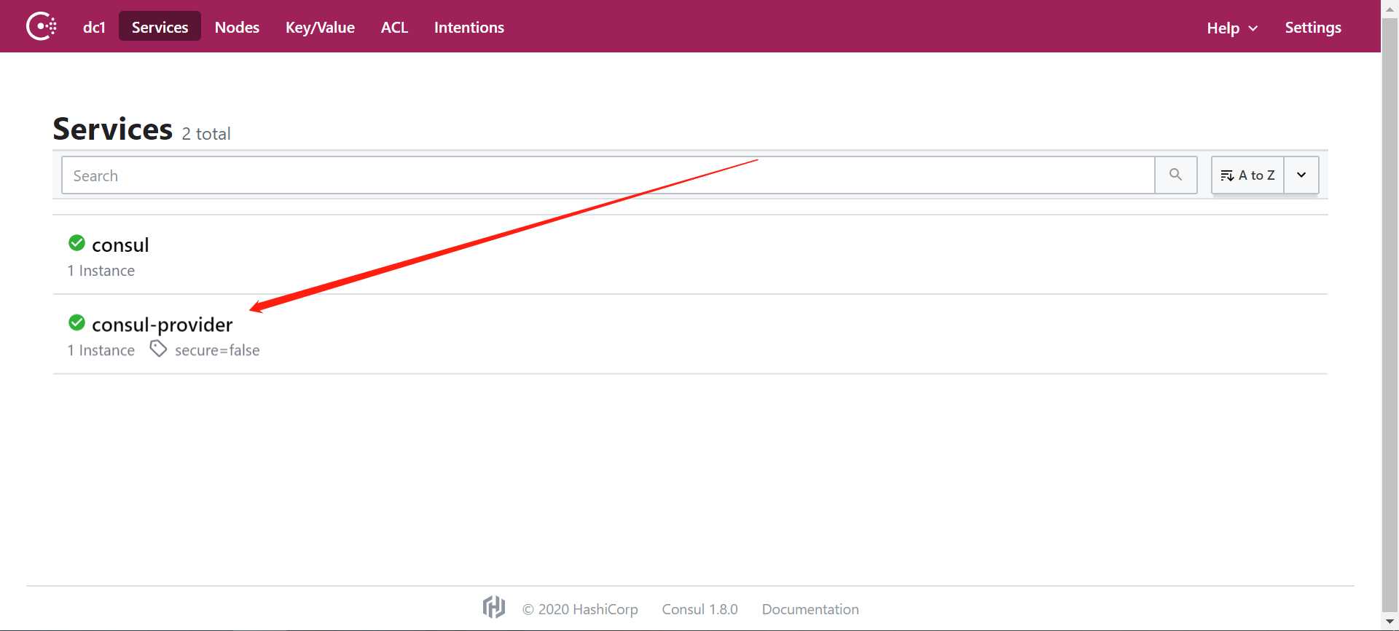
Task: Click the Consul logo icon
Action: (42, 27)
